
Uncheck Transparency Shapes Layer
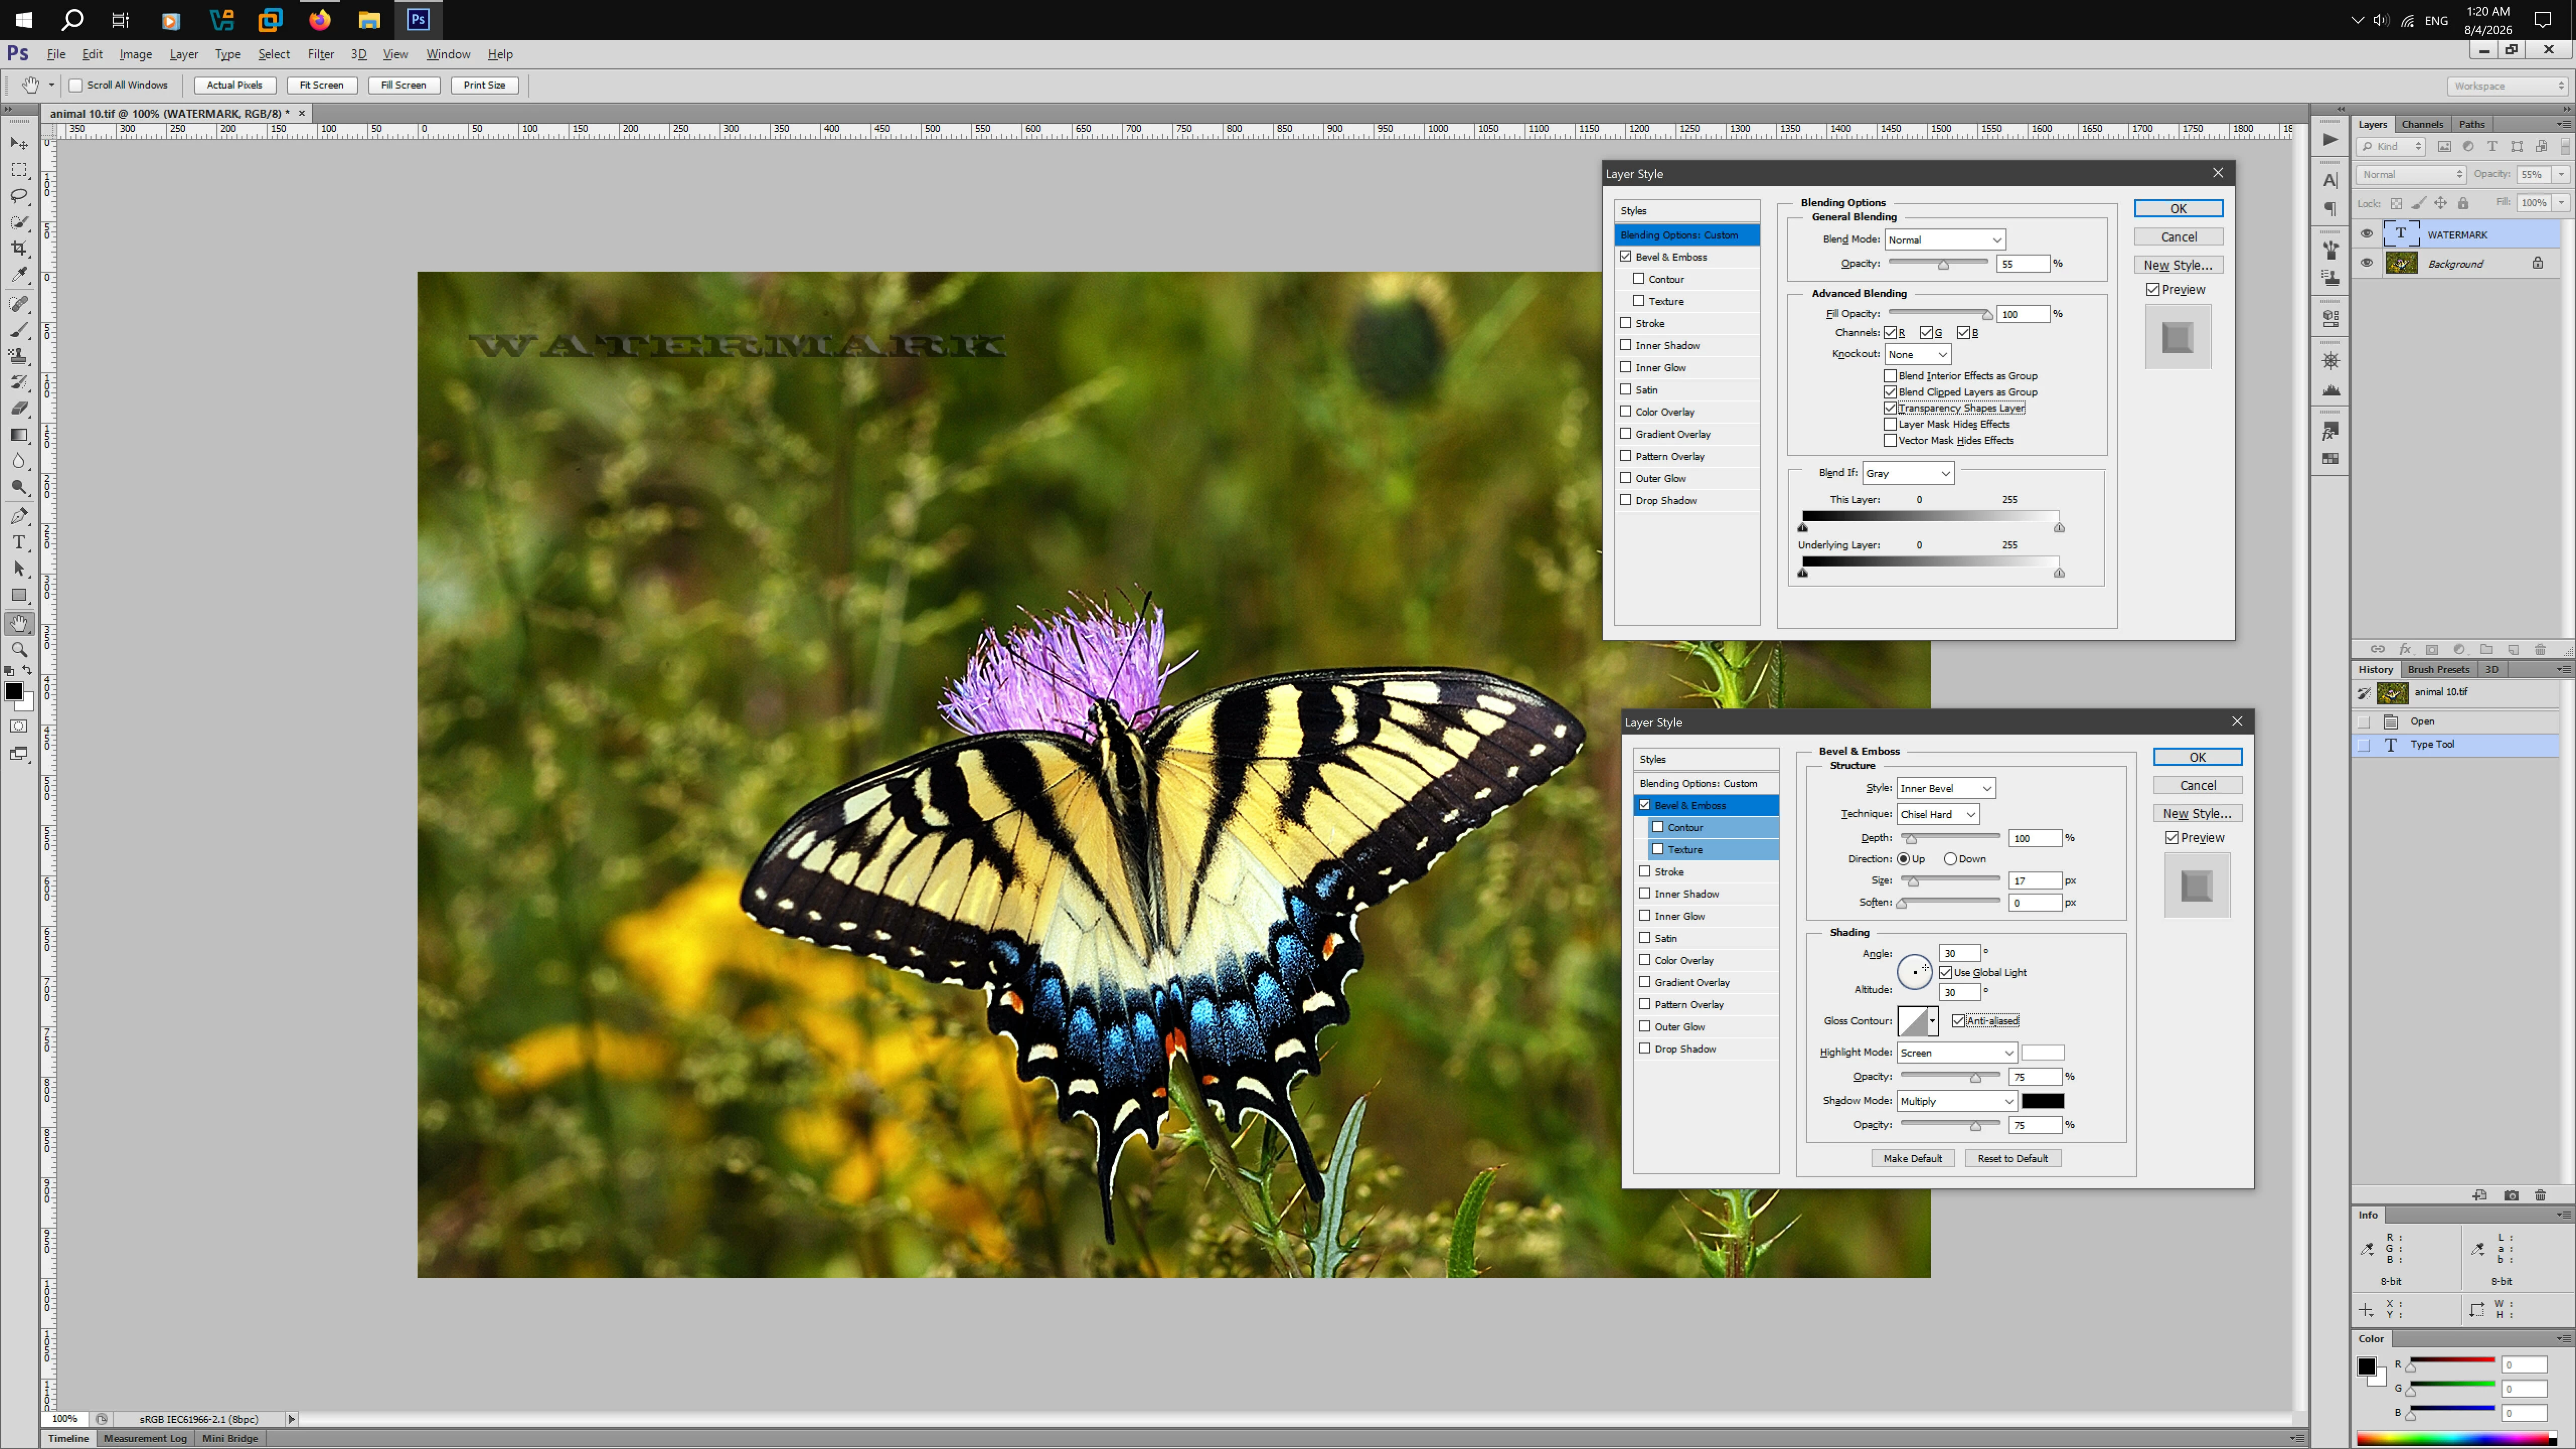[x=1890, y=408]
